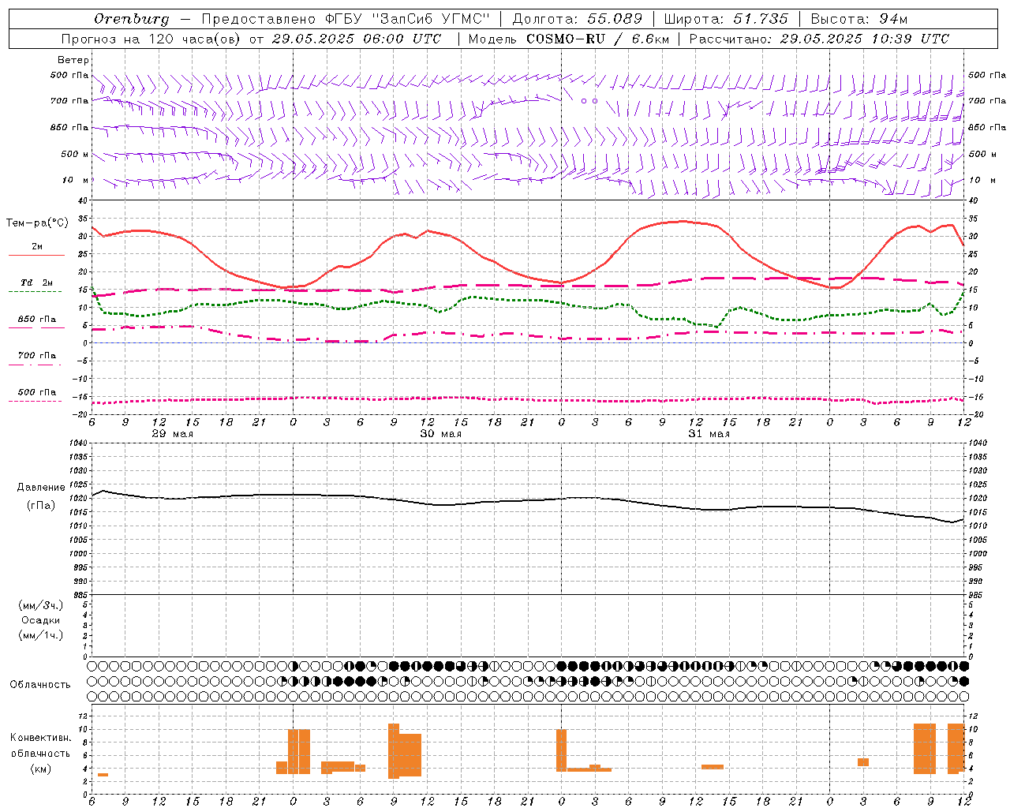Viewport: 1010px width, 808px height.
Task: Click "10 м" wind level label on right
Action: pos(982,180)
